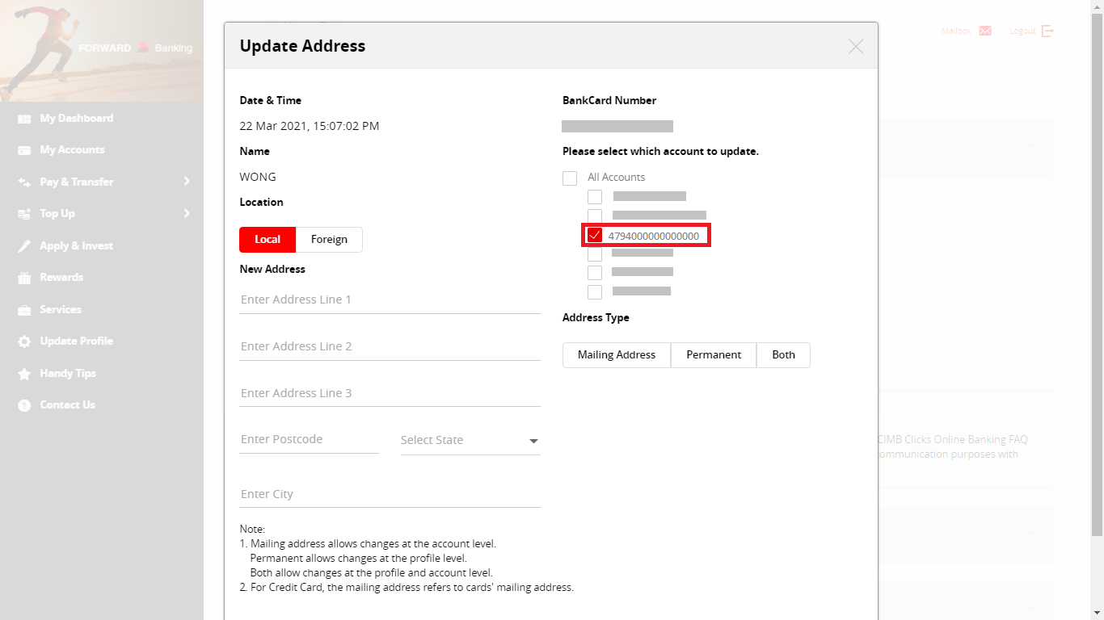Open My Dashboard from the sidebar icon
1104x620 pixels.
(x=24, y=119)
